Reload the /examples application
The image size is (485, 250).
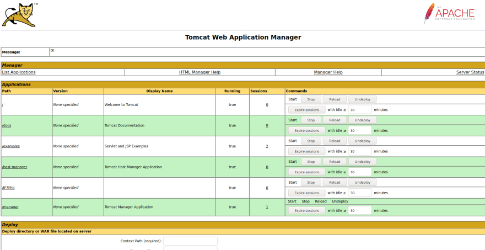point(335,141)
